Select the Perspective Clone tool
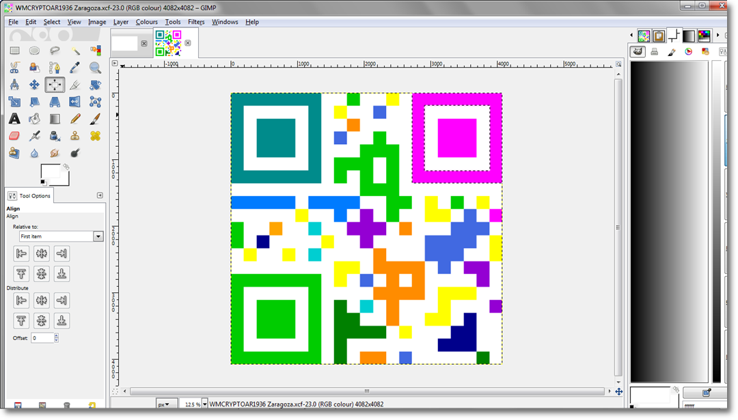Screen dimensions: 738x420 pos(14,153)
